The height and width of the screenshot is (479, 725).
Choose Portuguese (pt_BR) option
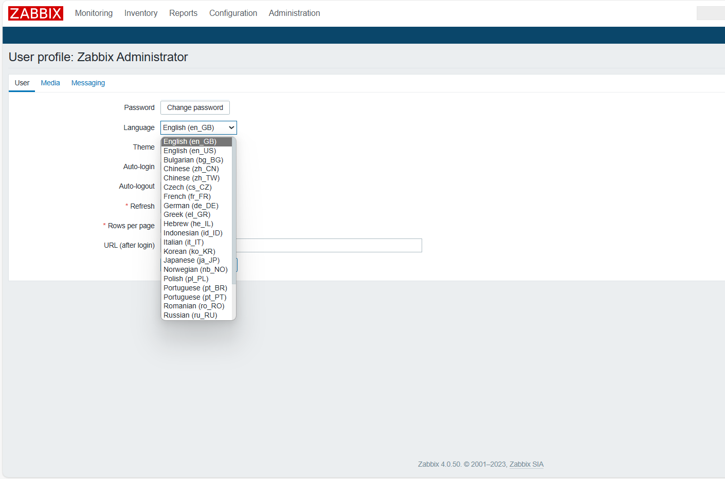pyautogui.click(x=196, y=288)
